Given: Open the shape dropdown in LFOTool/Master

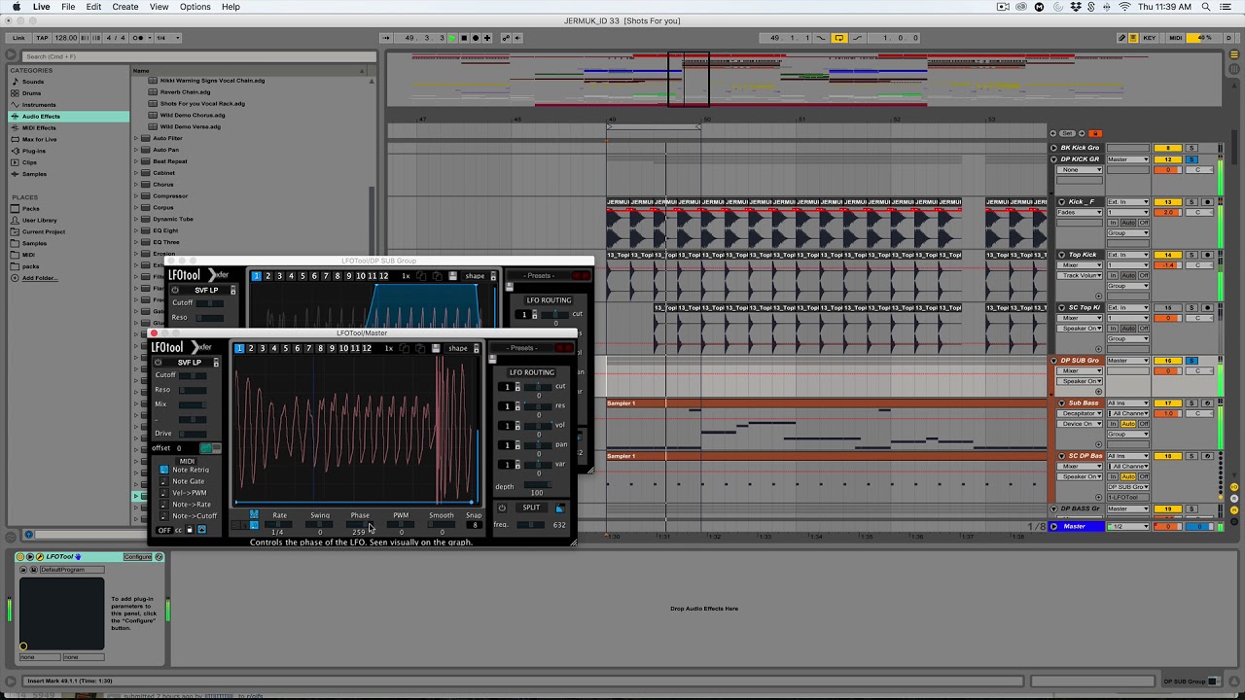Looking at the screenshot, I should click(462, 348).
